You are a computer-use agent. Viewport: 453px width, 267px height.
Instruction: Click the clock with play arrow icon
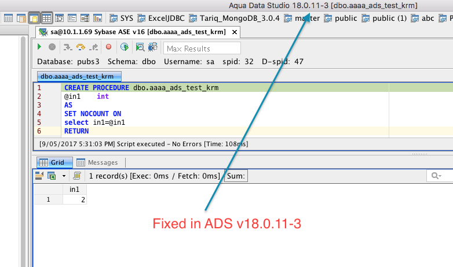tap(125, 47)
